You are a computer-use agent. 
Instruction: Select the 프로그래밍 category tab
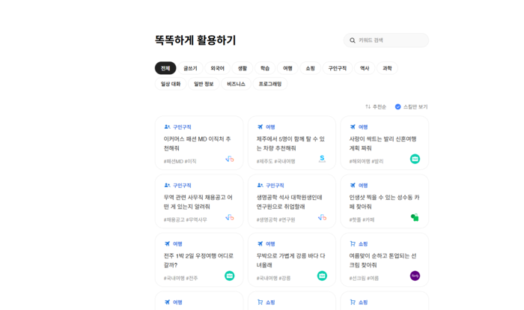coord(270,84)
